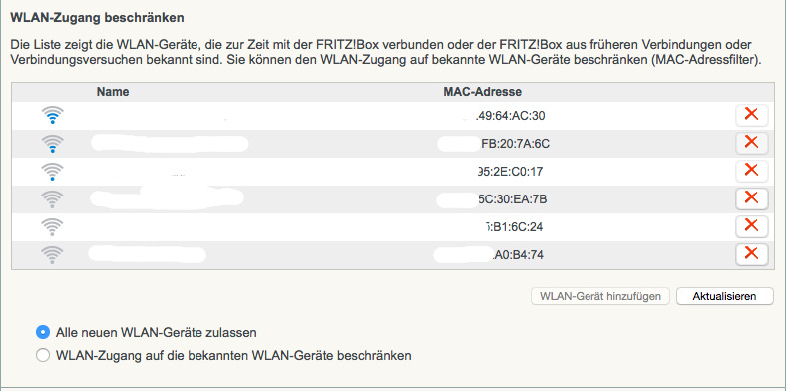Delete the device with MAC ending 49:64:AC:30

click(x=751, y=116)
